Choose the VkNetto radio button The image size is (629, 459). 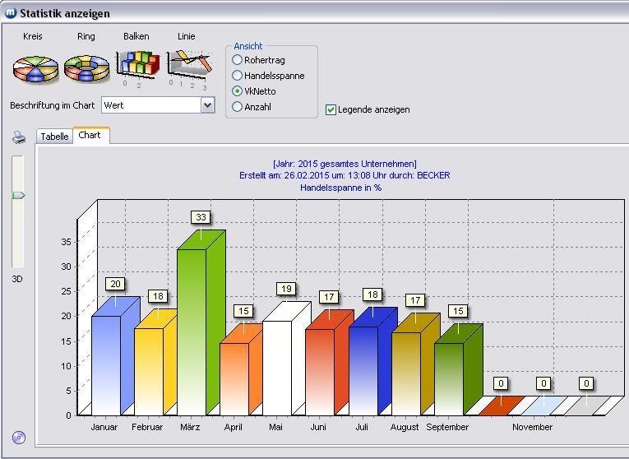(238, 91)
